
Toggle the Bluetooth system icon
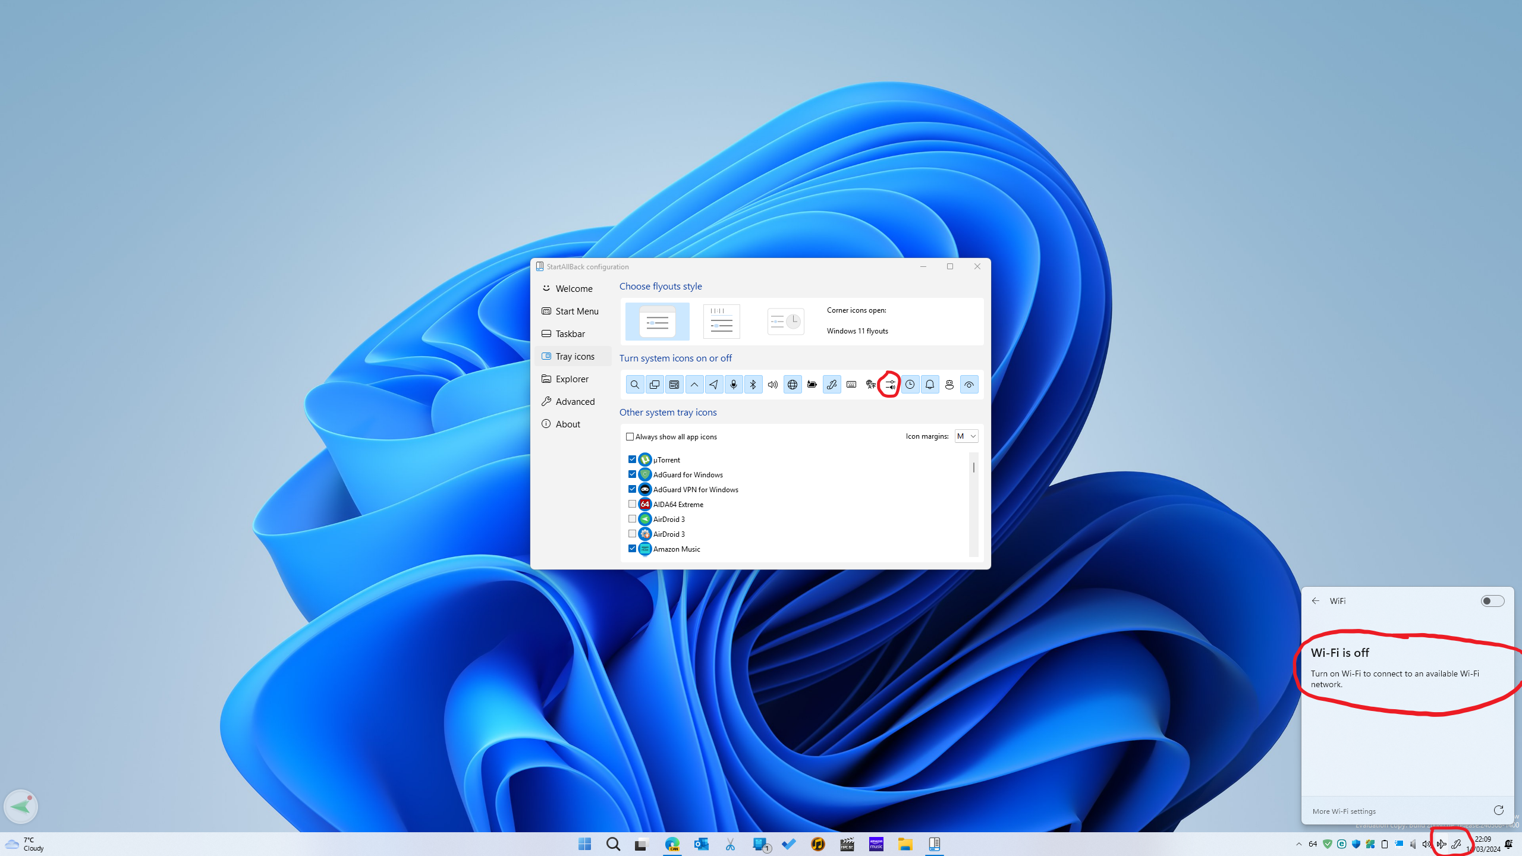point(753,385)
